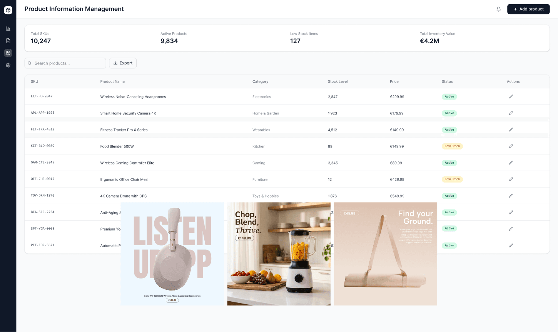Click the Total SKUs value 10,247
This screenshot has width=558, height=332.
(41, 41)
